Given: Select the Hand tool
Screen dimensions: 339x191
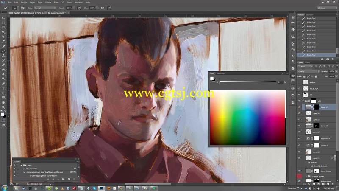Looking at the screenshot, I should 3,102.
